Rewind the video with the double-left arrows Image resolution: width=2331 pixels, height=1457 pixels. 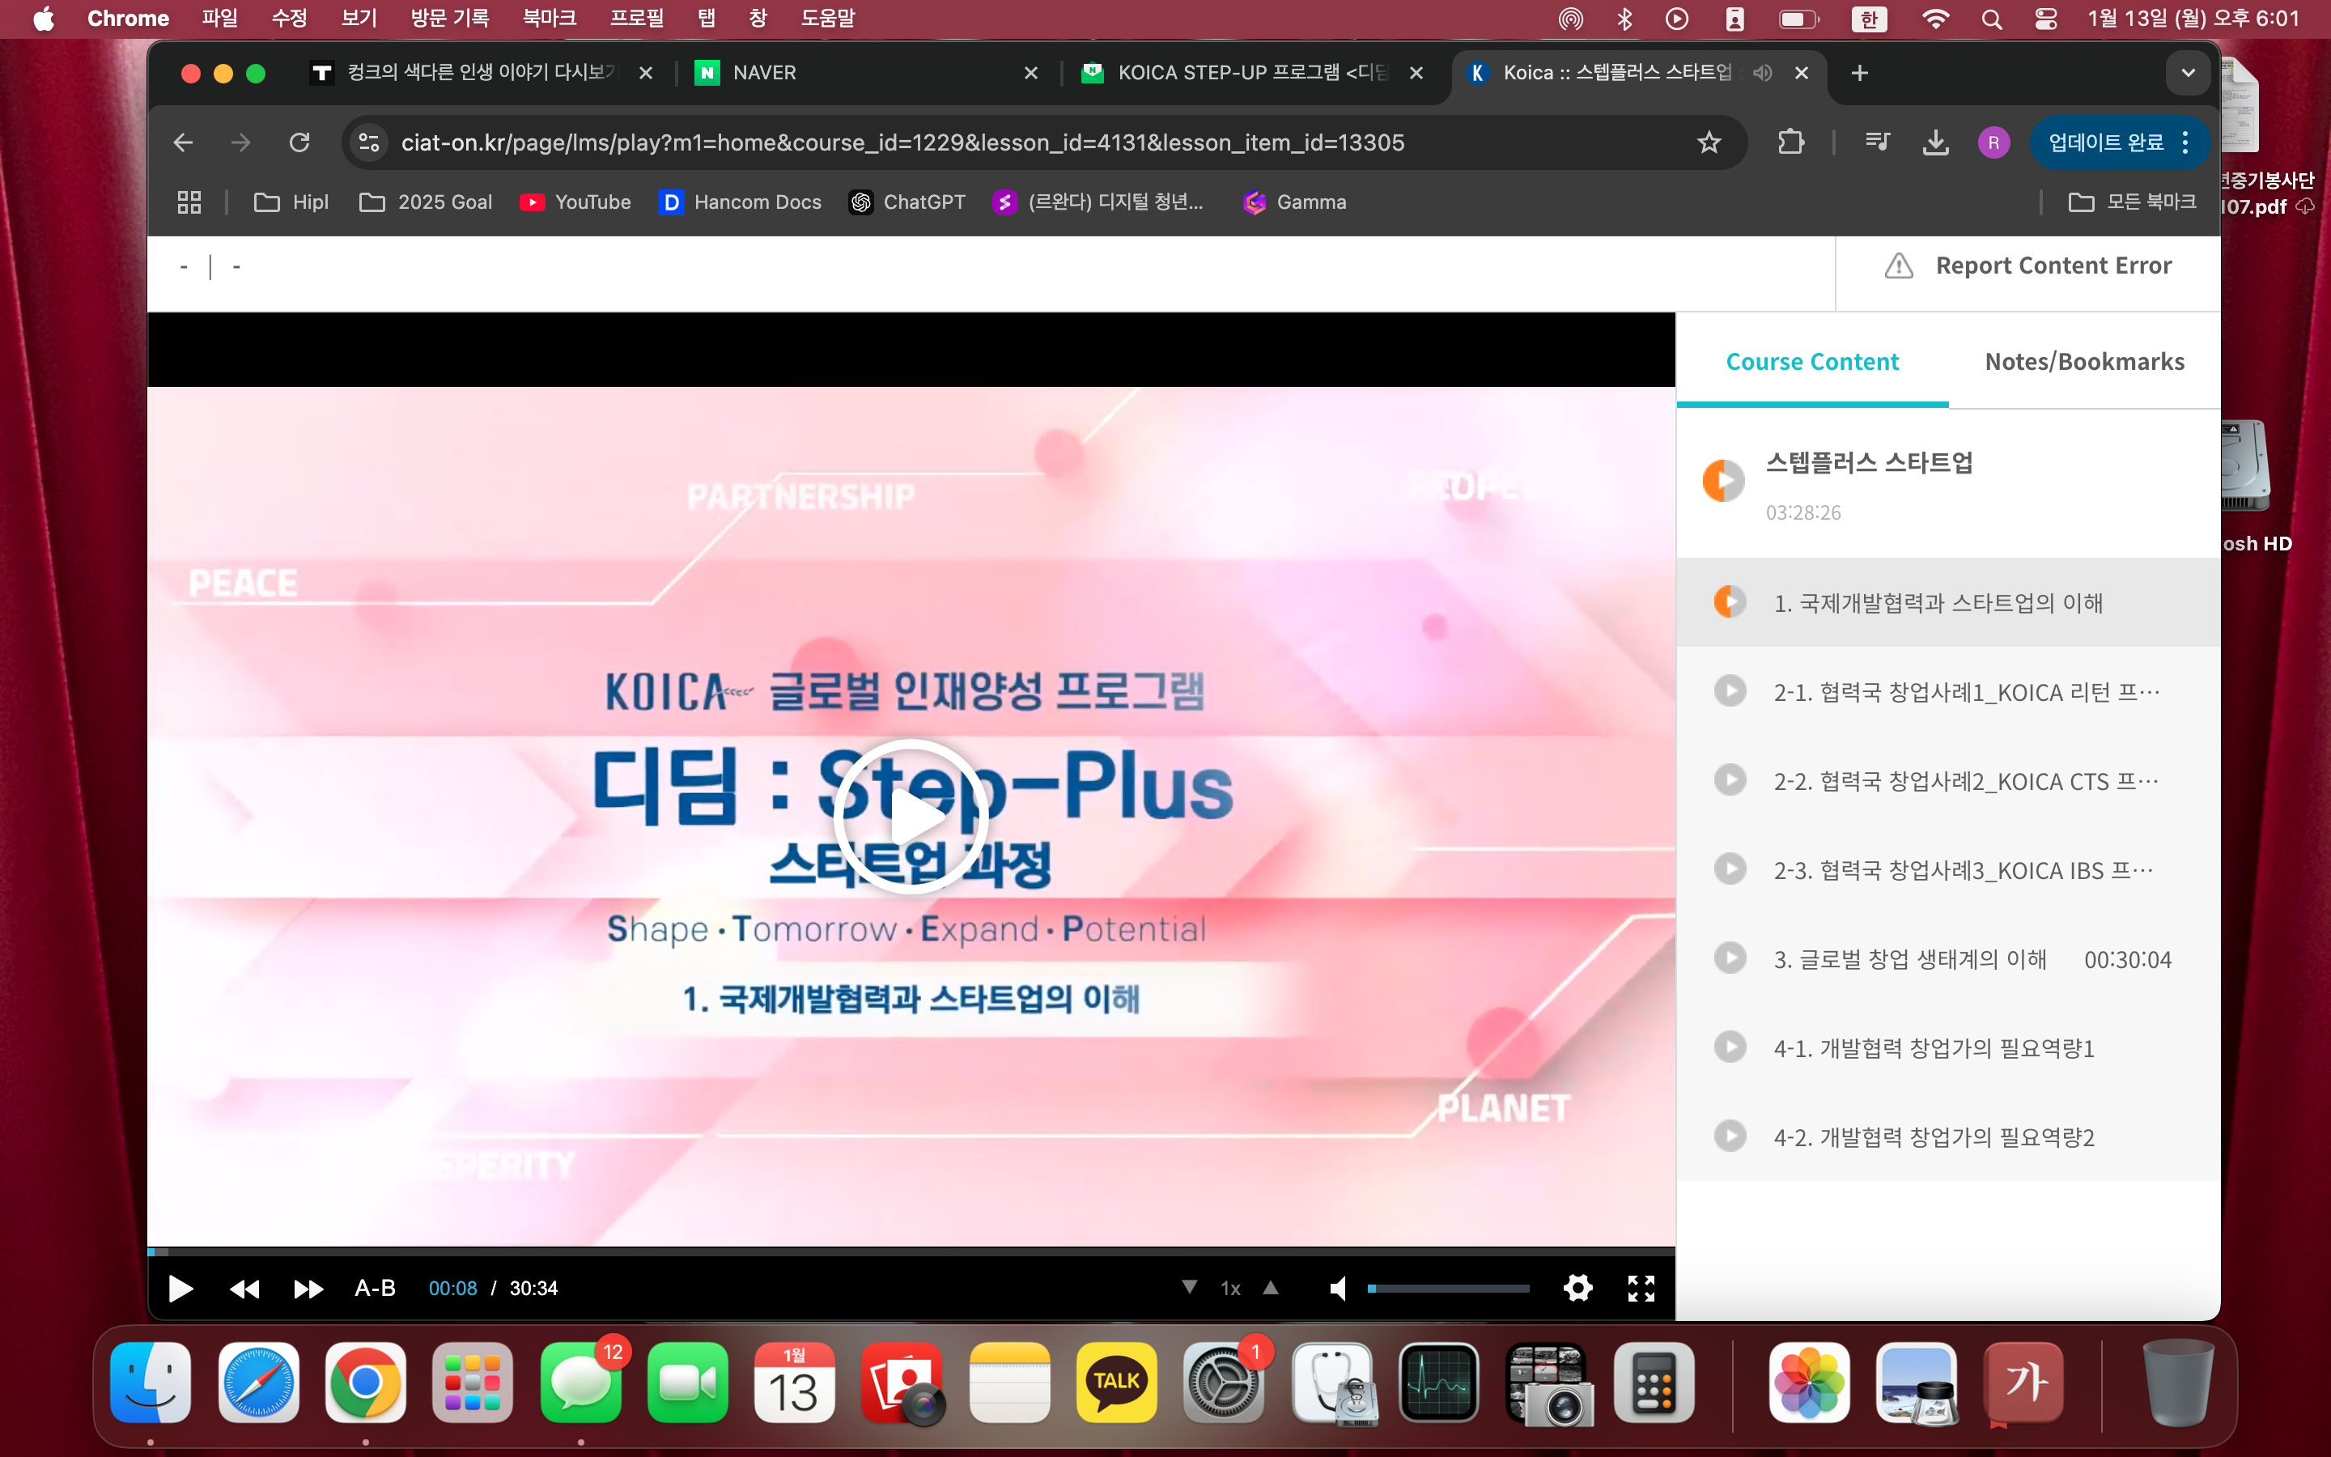tap(244, 1289)
